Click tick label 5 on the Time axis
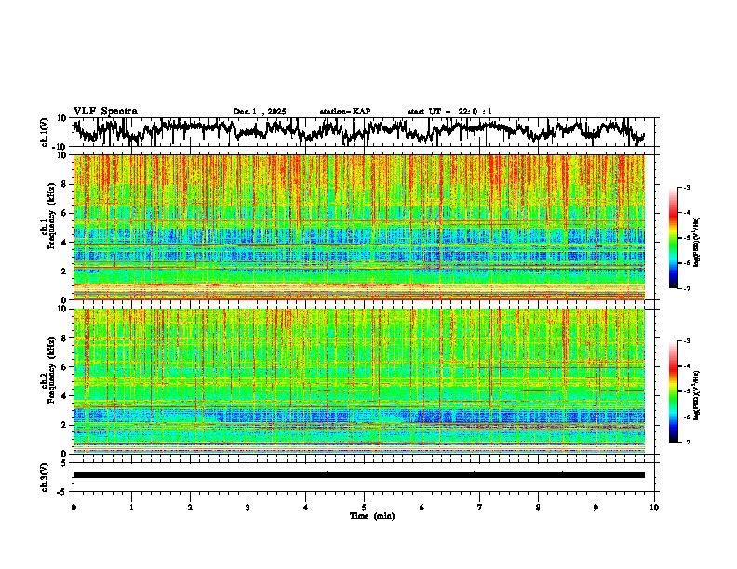 (364, 508)
